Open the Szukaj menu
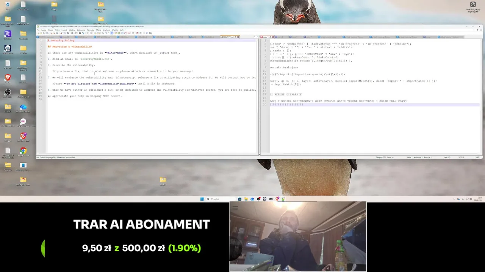Screen dimensions: 485x272 (50, 30)
